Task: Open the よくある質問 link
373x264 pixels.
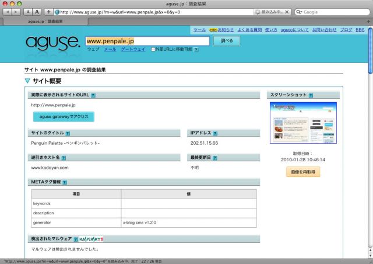Action: pos(249,30)
